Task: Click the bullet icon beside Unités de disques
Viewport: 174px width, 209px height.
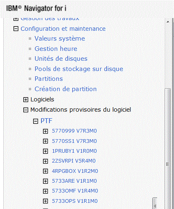Action: pyautogui.click(x=30, y=59)
